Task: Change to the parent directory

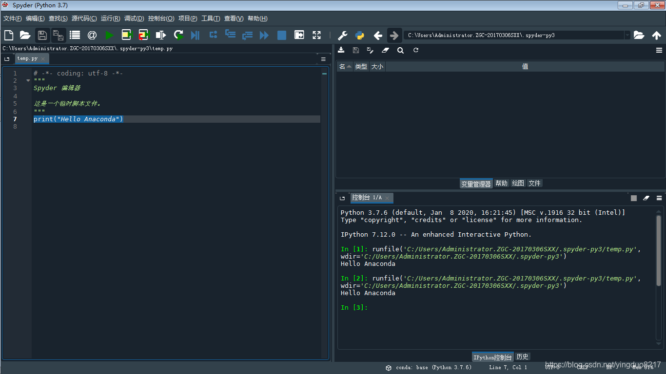Action: pos(656,35)
